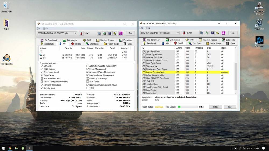The image size is (269, 151).
Task: Select Recycle Bin desktop icon
Action: tap(6, 7)
